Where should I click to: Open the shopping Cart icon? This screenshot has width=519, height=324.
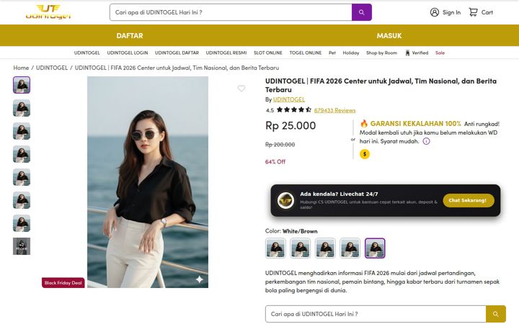coord(473,12)
